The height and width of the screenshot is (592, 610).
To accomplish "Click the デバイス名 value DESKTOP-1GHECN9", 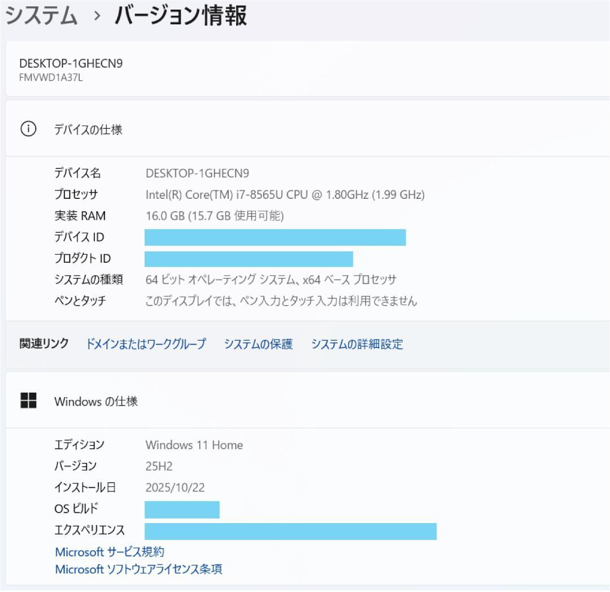I will coord(197,173).
